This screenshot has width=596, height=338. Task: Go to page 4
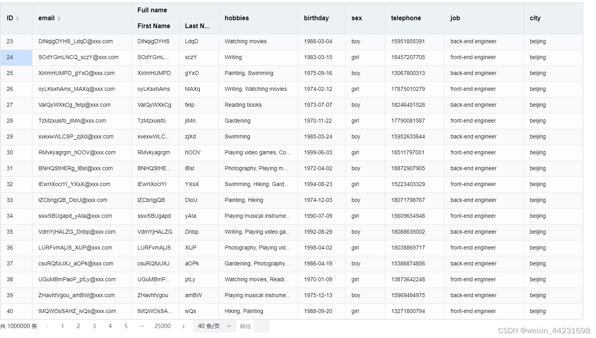click(110, 326)
